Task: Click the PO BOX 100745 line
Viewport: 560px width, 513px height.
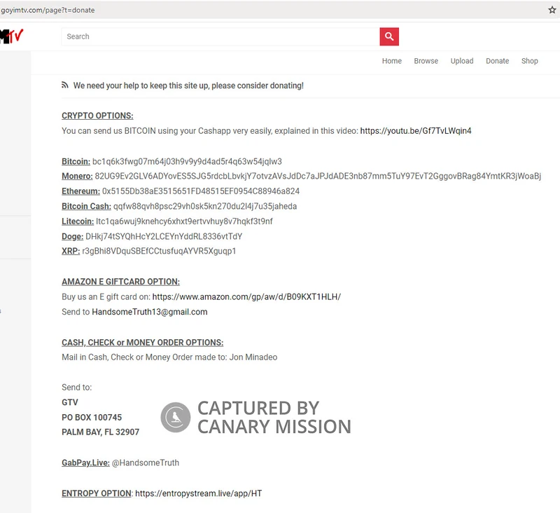Action: tap(92, 417)
